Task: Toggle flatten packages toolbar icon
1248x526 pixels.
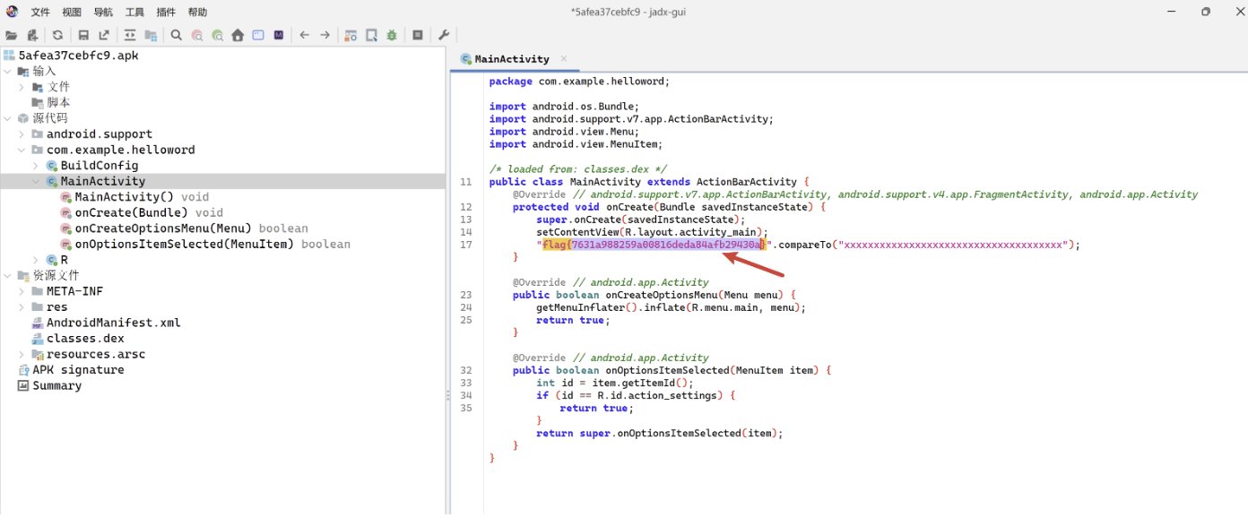Action: pos(151,35)
